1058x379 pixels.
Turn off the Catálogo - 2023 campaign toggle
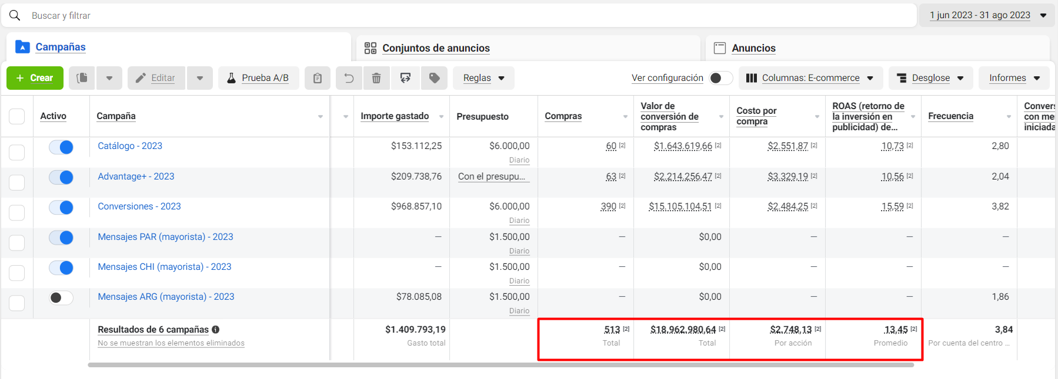(61, 147)
